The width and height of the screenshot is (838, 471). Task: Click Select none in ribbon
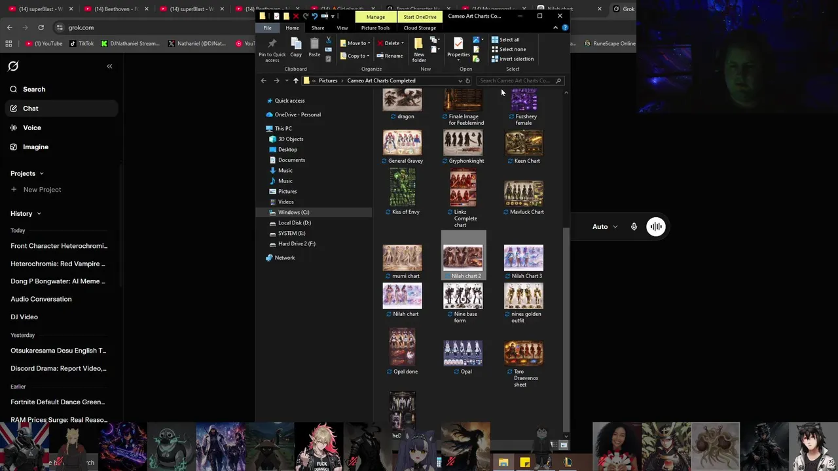pos(509,49)
